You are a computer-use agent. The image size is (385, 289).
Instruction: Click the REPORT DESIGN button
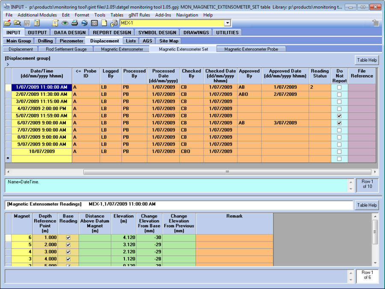112,33
